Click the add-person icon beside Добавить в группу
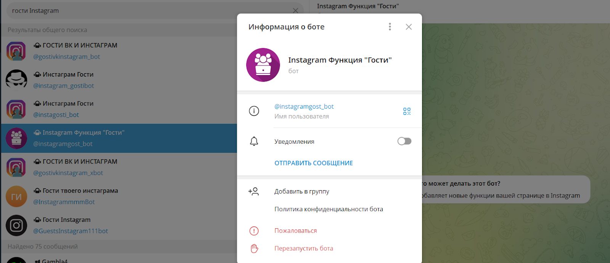Screen dimensions: 610x263 tap(254, 191)
